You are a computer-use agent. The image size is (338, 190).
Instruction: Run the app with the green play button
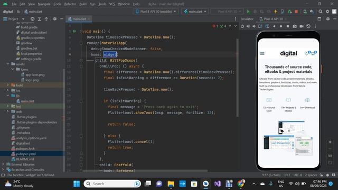pos(248,12)
